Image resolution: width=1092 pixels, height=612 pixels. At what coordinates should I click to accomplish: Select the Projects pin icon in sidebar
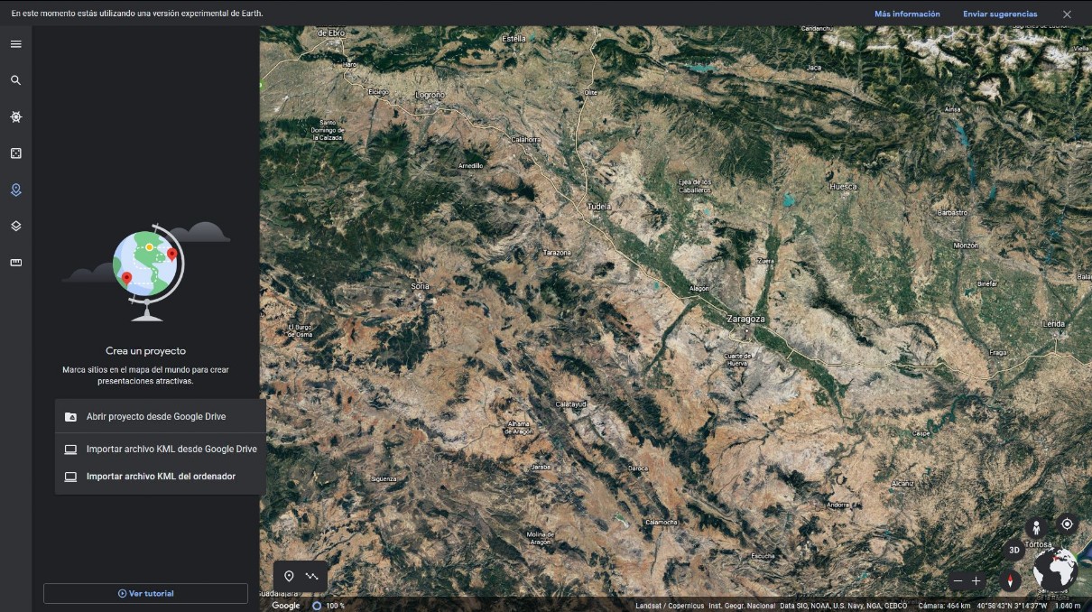15,190
